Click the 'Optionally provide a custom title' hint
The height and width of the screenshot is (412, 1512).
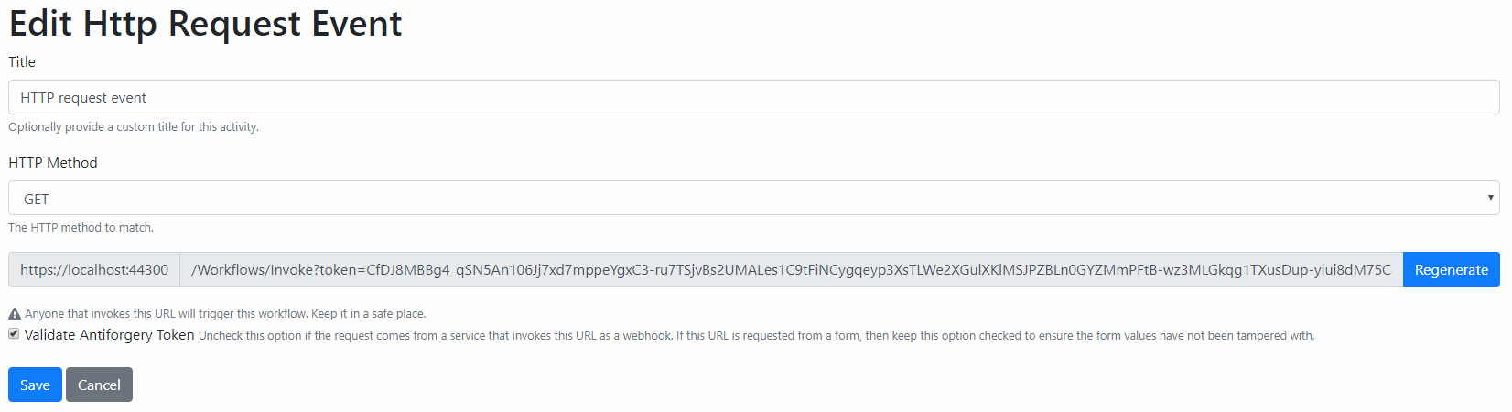tap(134, 127)
